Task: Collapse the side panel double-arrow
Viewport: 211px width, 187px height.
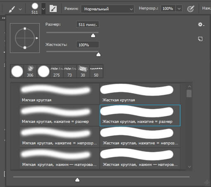Action: (3, 18)
